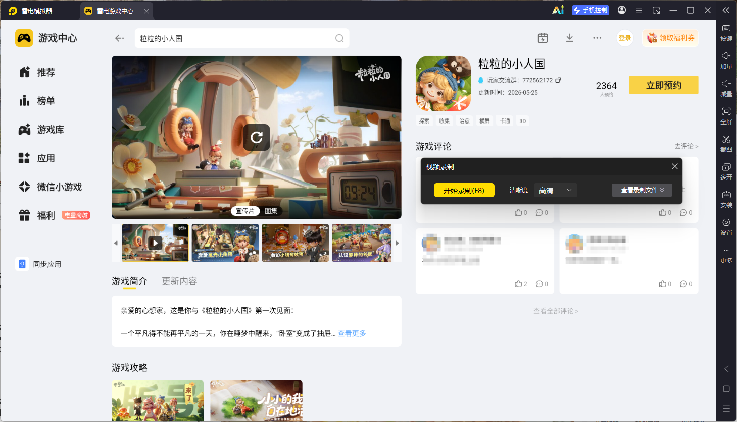
Task: Open 微信小游戏 section
Action: tap(50, 187)
